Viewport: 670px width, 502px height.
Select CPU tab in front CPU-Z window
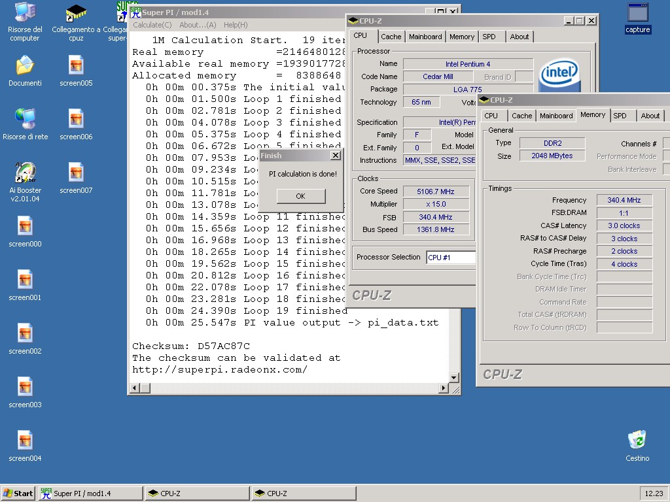point(491,116)
